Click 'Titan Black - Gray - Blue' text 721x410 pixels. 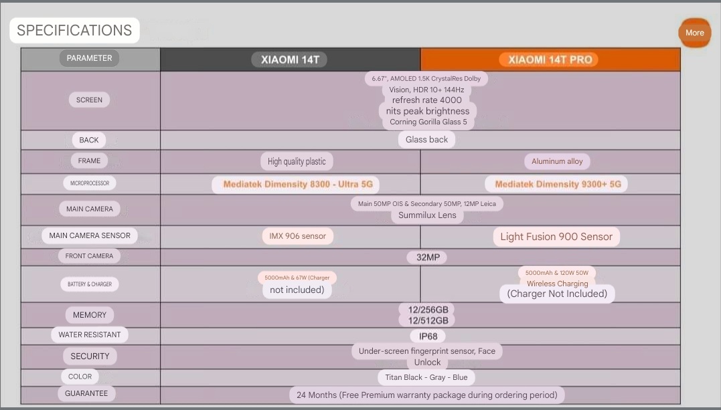click(426, 377)
